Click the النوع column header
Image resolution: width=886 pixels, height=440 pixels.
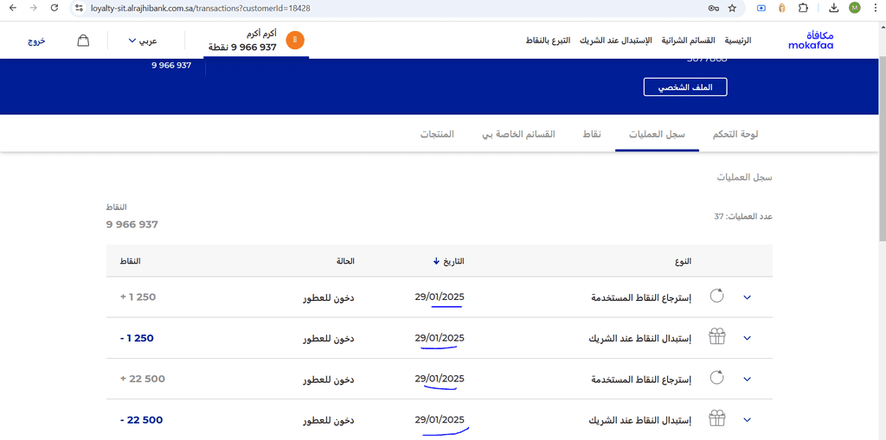tap(684, 262)
